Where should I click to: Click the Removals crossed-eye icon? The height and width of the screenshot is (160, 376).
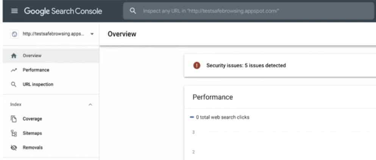coord(14,148)
